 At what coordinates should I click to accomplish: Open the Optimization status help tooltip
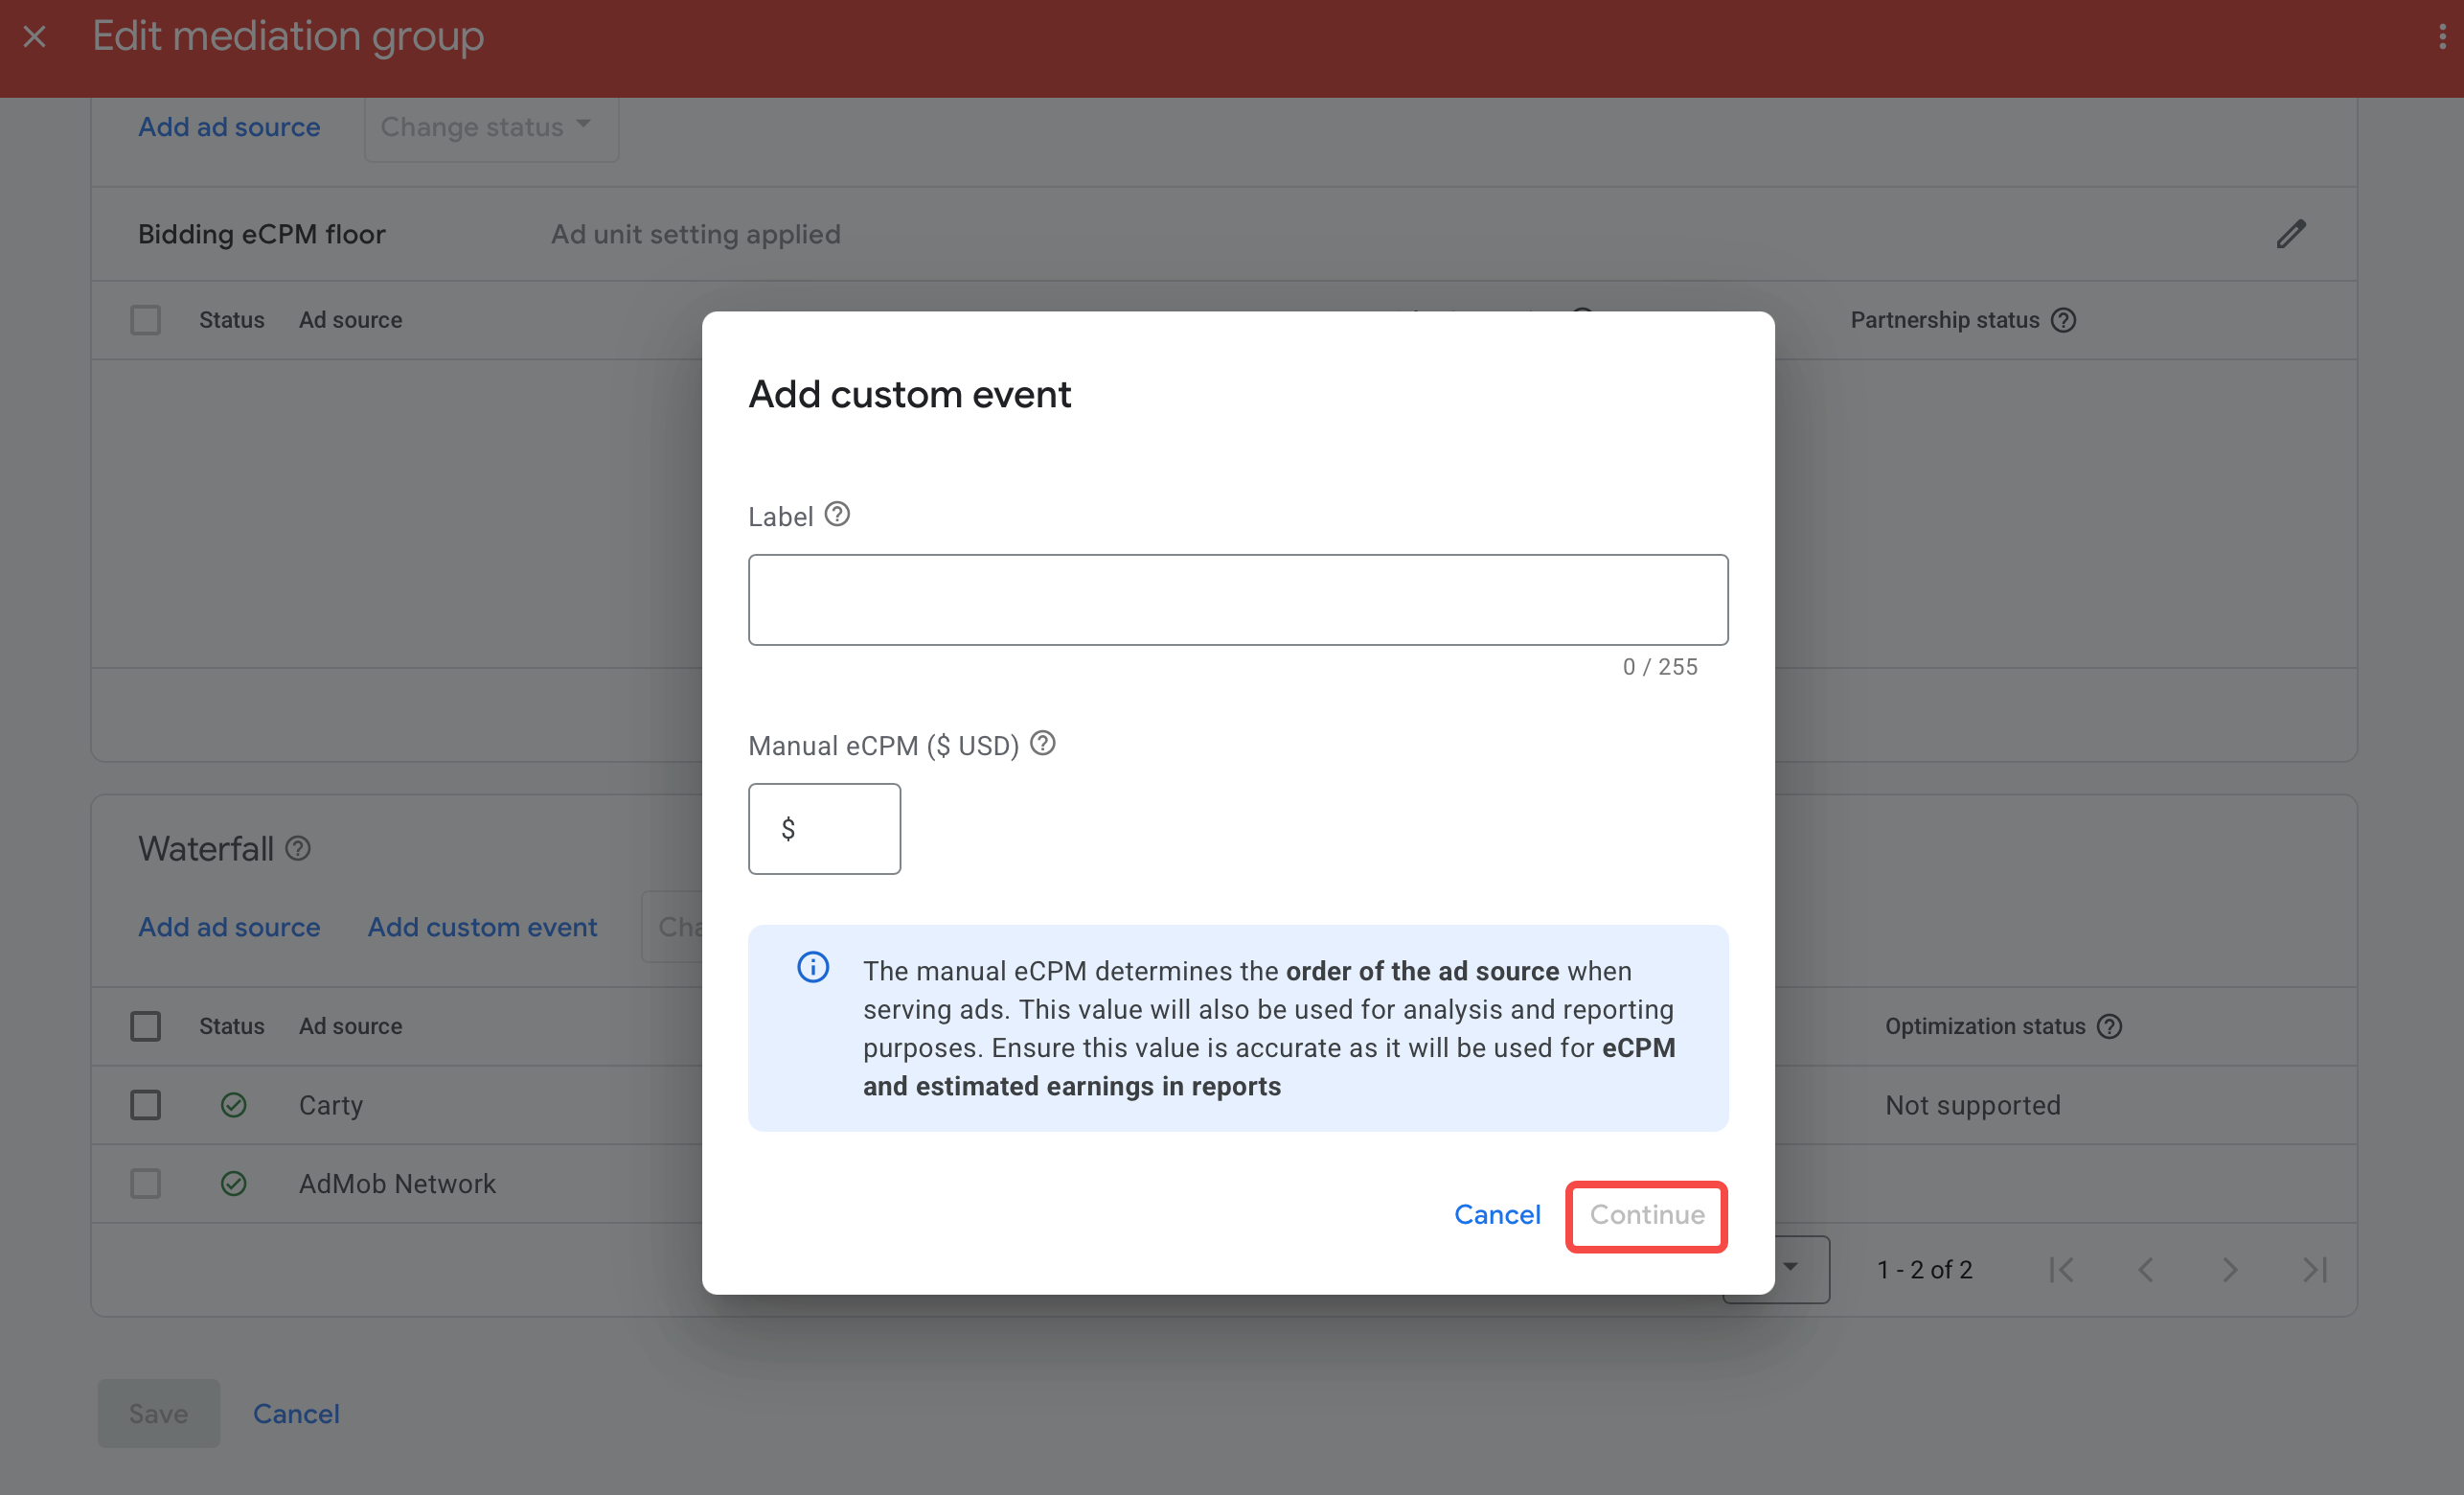coord(2110,1025)
